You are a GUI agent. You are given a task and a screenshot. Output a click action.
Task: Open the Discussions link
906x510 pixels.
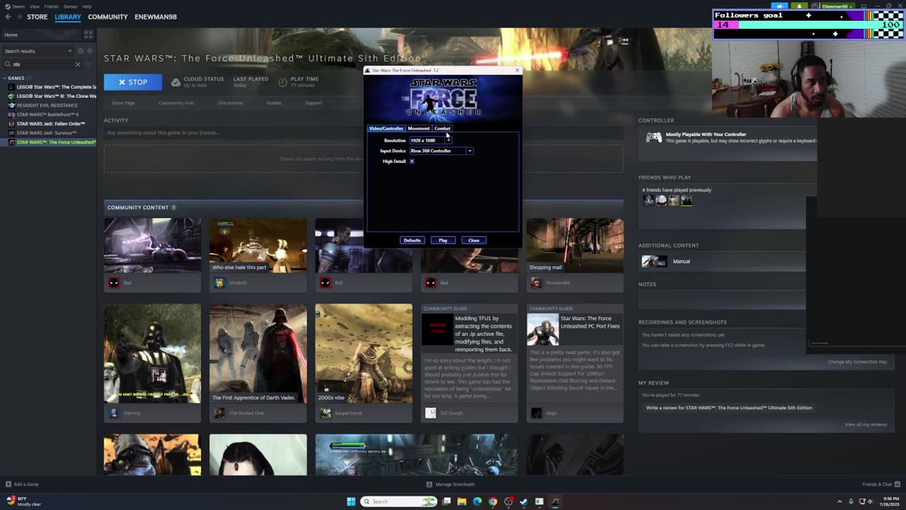click(230, 103)
